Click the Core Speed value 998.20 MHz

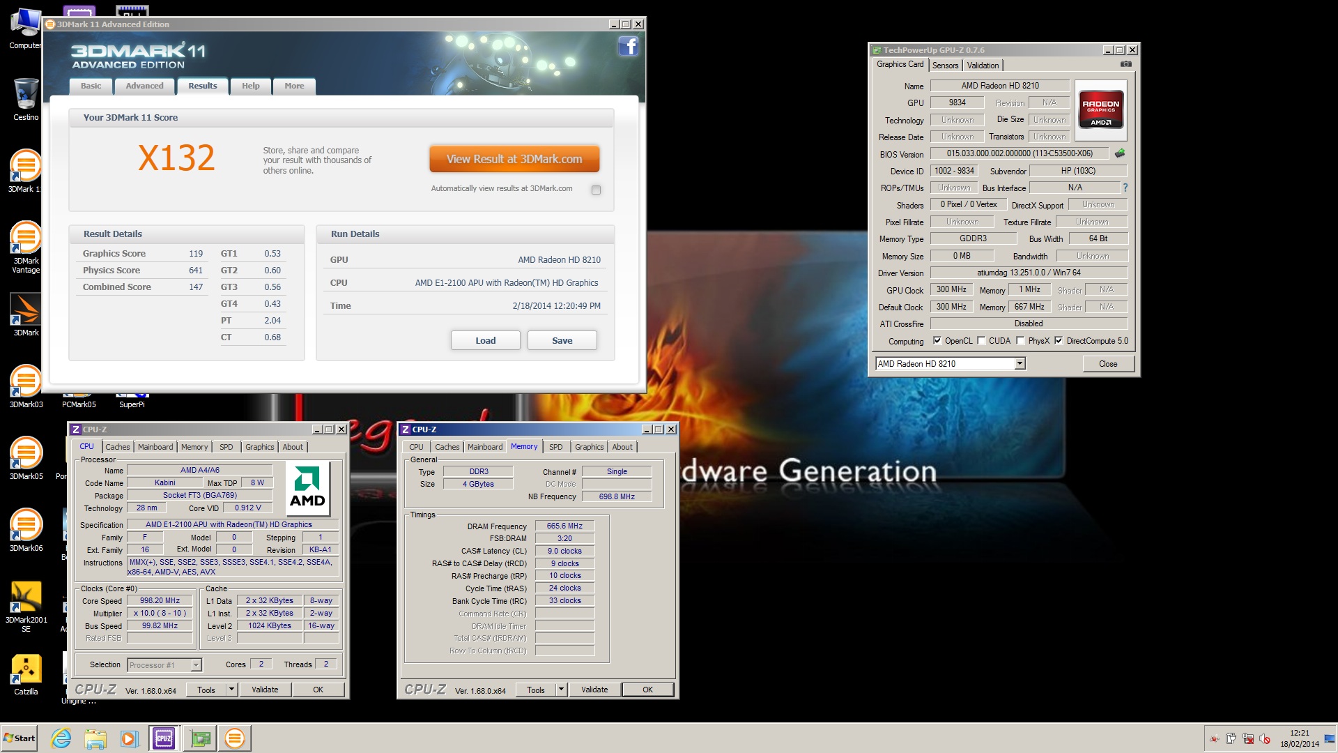160,600
